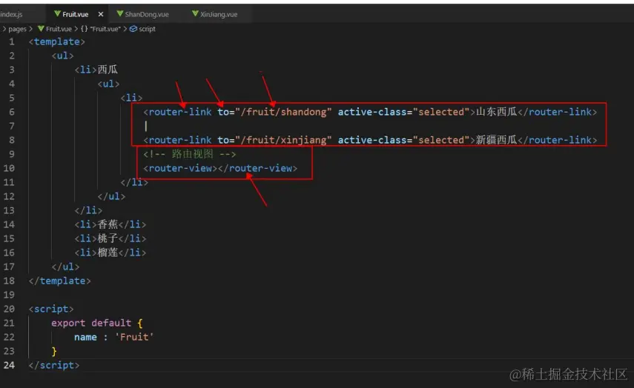Click the closing </template> tag
The height and width of the screenshot is (388, 634).
pyautogui.click(x=60, y=281)
